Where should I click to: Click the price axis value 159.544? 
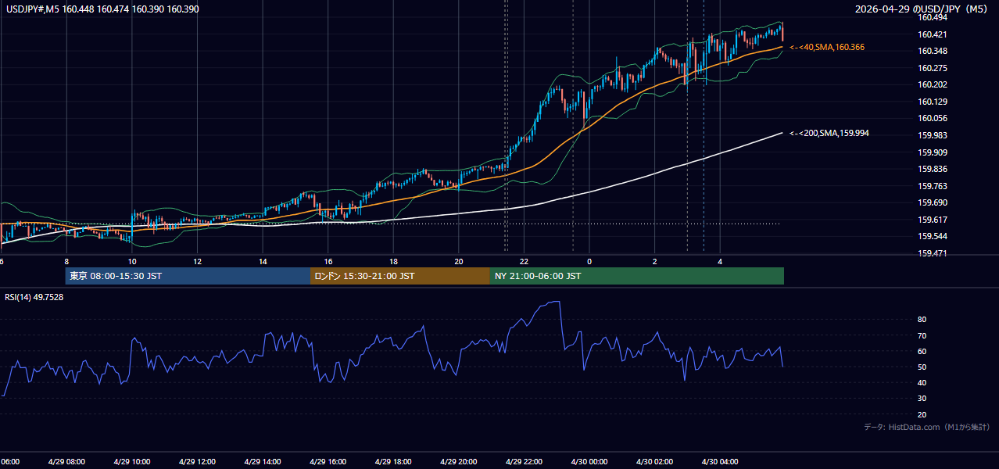click(932, 236)
